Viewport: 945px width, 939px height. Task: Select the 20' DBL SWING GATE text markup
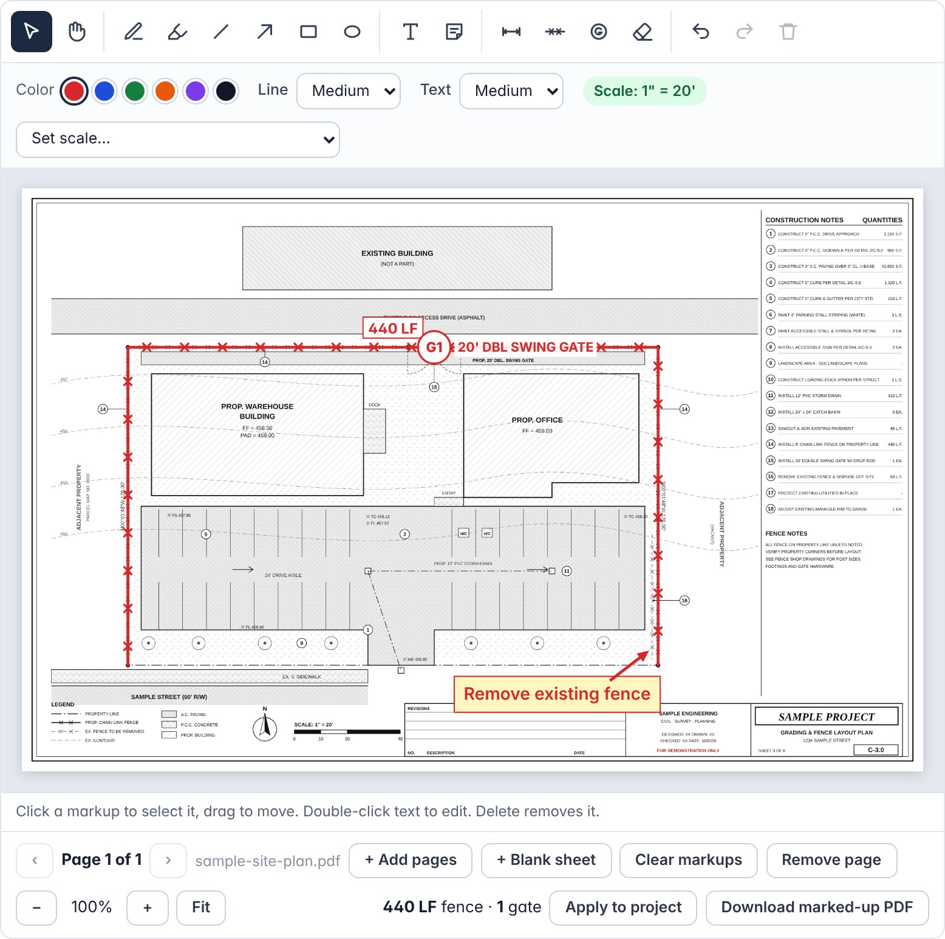(525, 347)
